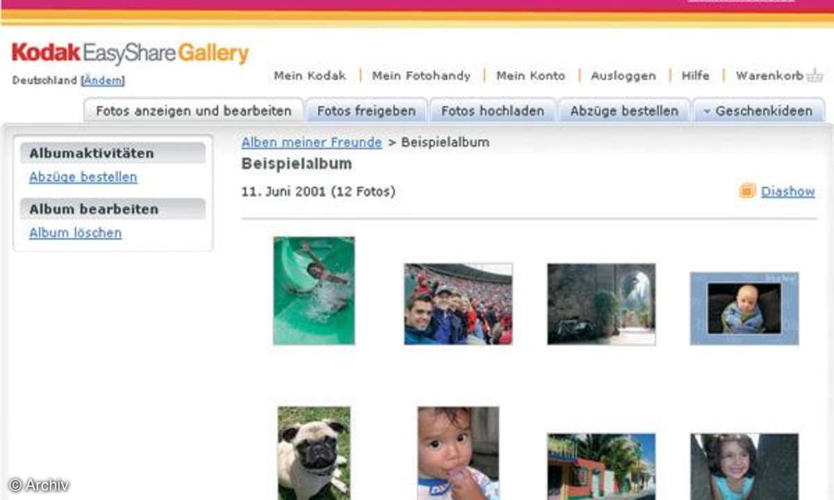Open the Fotos hochladen tab
The image size is (834, 500).
493,111
